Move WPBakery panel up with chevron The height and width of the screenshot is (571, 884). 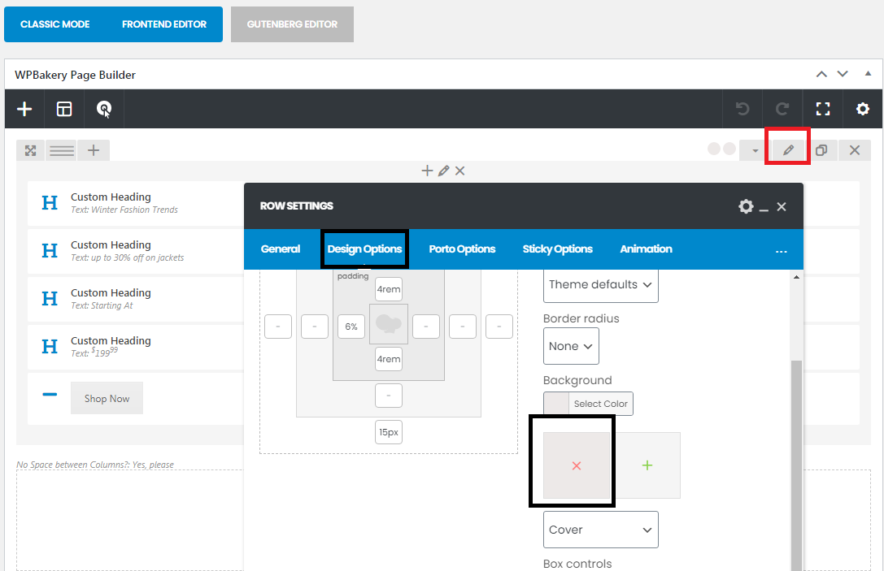click(x=821, y=75)
